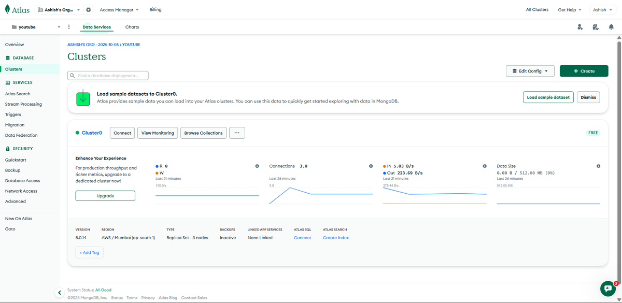This screenshot has width=622, height=303.
Task: Open the Terms footer link
Action: pos(132,298)
